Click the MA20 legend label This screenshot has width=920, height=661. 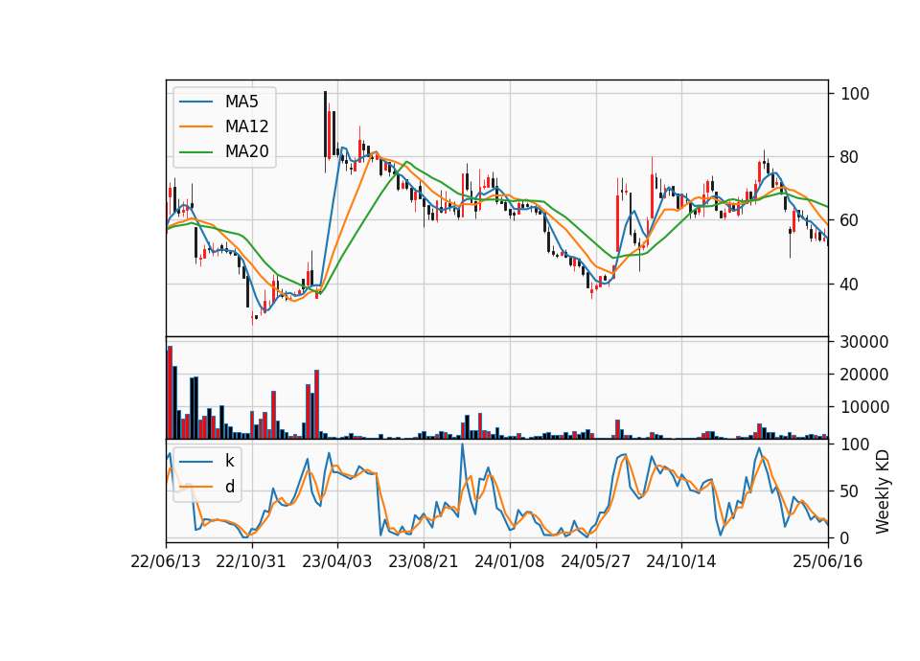[x=246, y=151]
